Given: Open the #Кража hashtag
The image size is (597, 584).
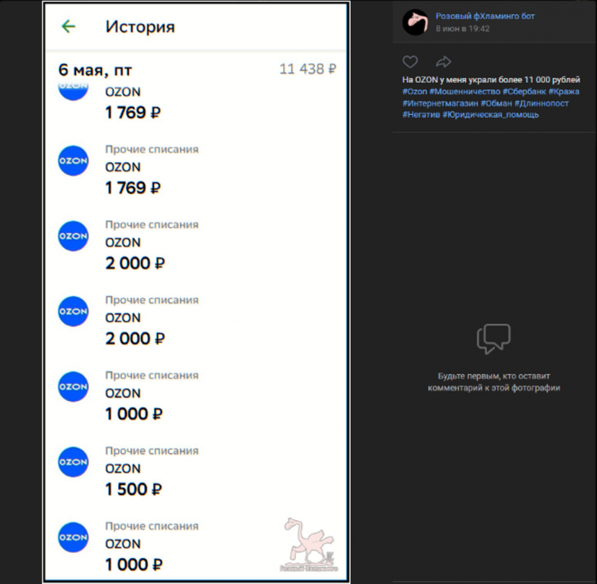Looking at the screenshot, I should tap(564, 91).
